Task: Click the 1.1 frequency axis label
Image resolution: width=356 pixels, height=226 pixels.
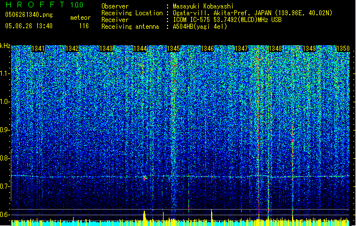Action: 5,73
